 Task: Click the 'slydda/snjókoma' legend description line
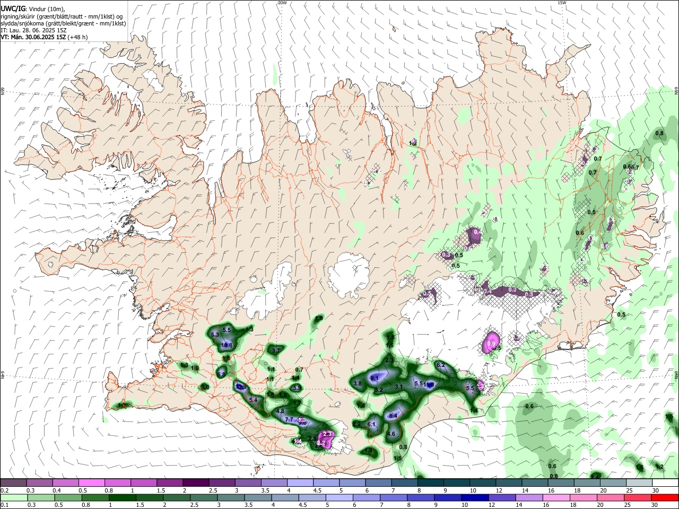tap(63, 23)
